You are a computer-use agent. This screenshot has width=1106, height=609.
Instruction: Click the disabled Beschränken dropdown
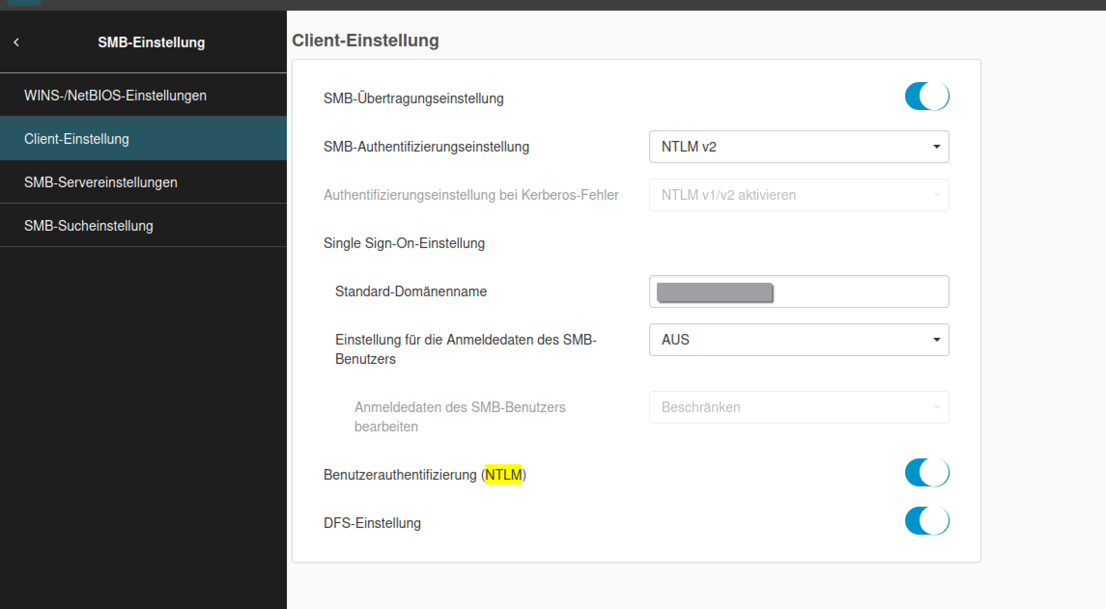[798, 407]
